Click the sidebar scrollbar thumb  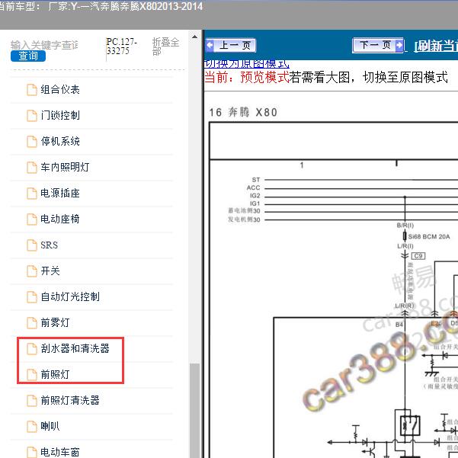pyautogui.click(x=194, y=411)
